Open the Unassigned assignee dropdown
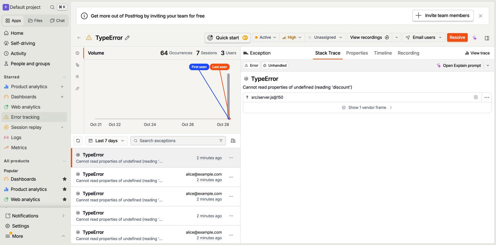The image size is (496, 245). coord(325,37)
